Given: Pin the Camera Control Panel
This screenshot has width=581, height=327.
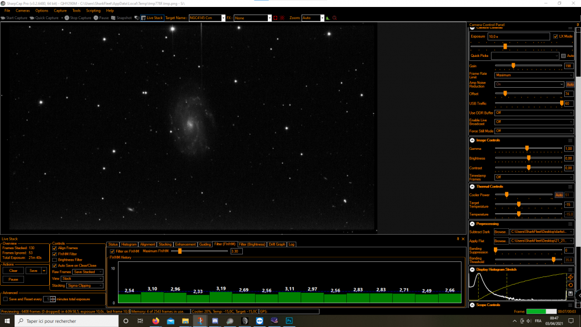Looking at the screenshot, I should coord(578,24).
